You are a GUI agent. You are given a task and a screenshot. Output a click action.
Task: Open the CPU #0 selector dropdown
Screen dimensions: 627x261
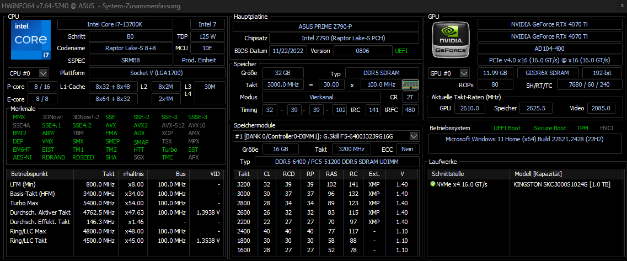[44, 73]
